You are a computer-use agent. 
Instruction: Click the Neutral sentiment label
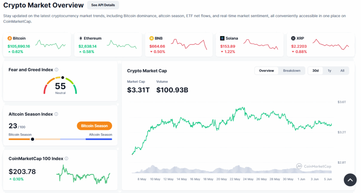(x=60, y=93)
